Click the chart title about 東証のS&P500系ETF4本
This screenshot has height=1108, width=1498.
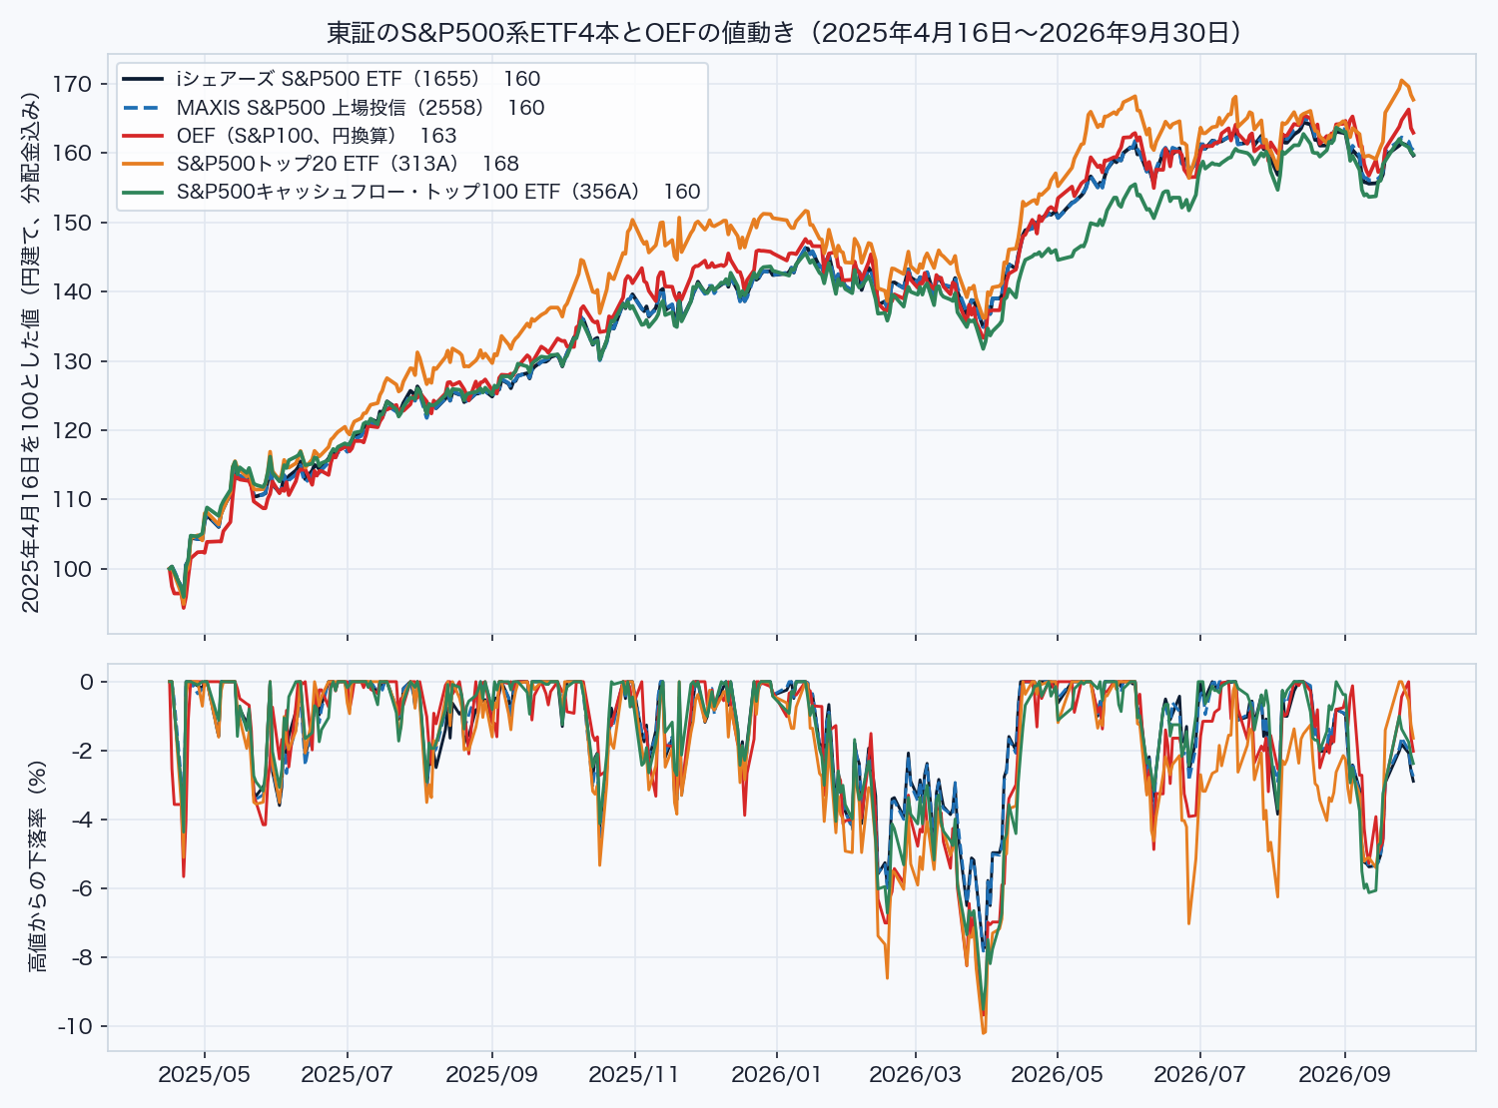click(x=785, y=33)
